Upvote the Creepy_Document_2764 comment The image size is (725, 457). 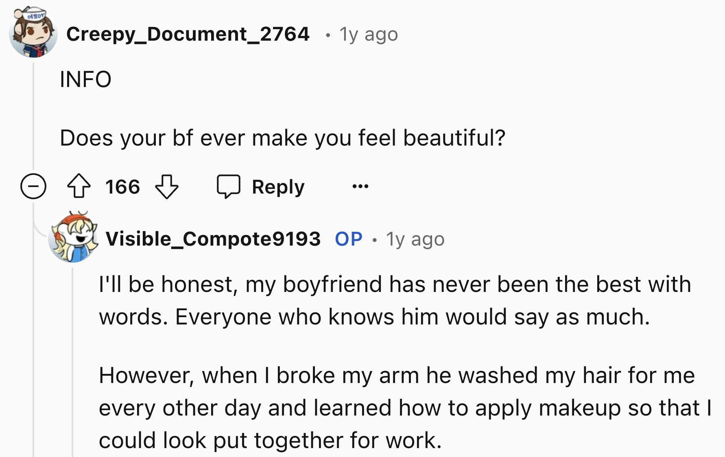click(x=79, y=187)
